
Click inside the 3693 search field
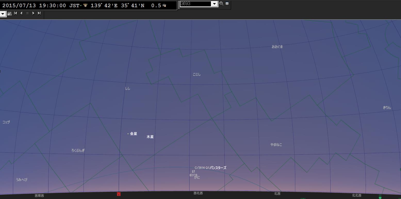coord(196,4)
